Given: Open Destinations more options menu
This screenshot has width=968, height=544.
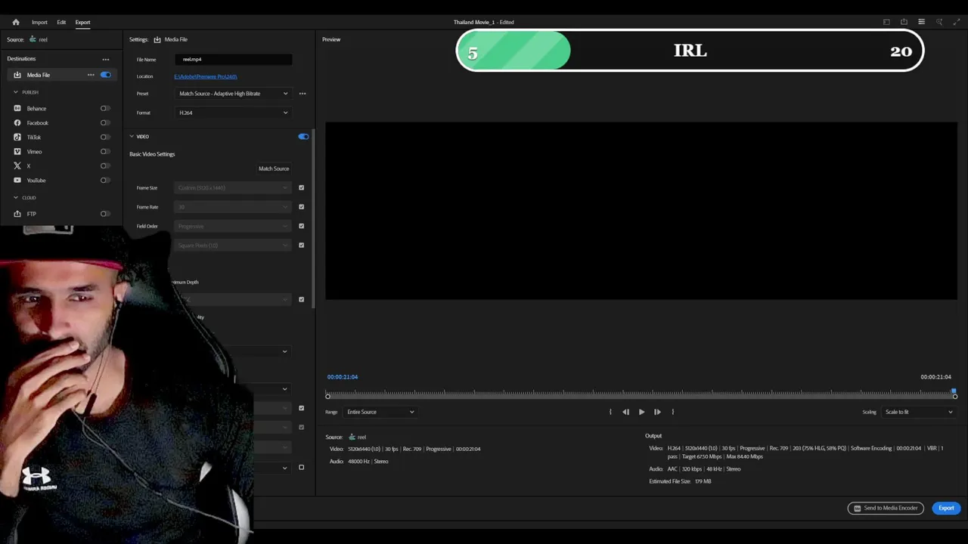Looking at the screenshot, I should click(x=106, y=59).
